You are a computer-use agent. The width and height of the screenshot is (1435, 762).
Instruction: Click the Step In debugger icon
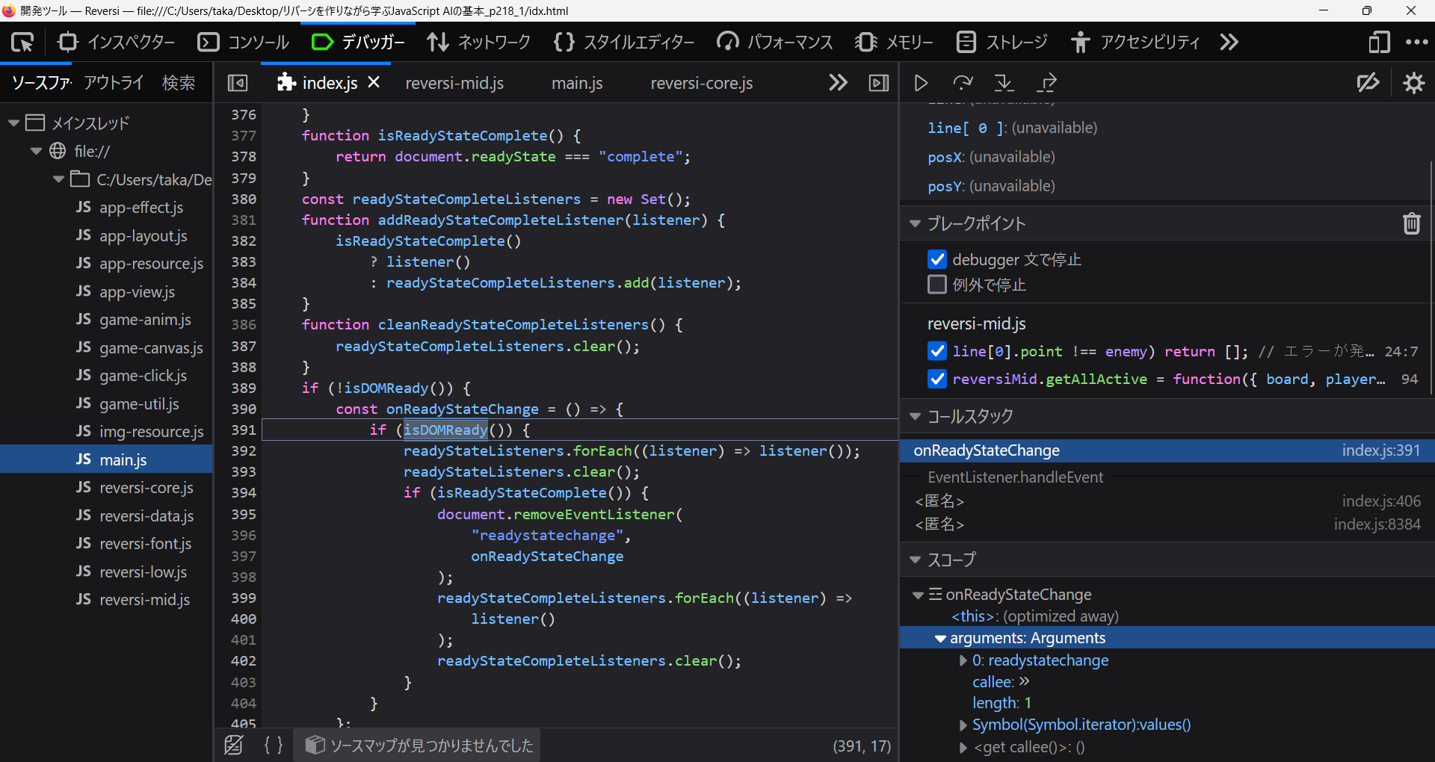tap(1004, 83)
